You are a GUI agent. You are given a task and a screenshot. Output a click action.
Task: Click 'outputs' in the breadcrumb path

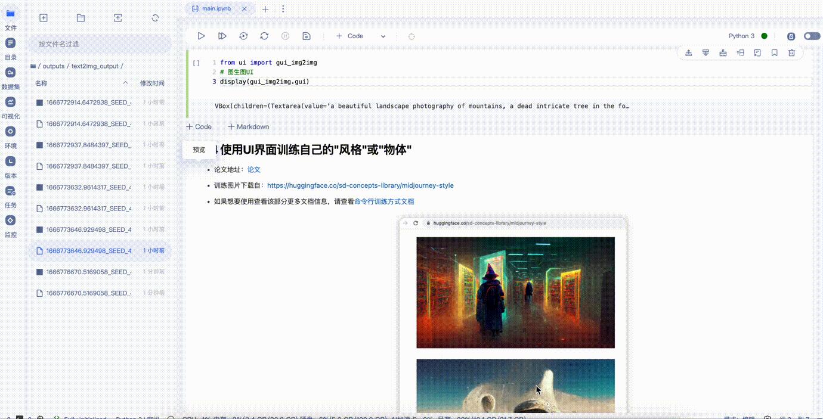(x=54, y=66)
